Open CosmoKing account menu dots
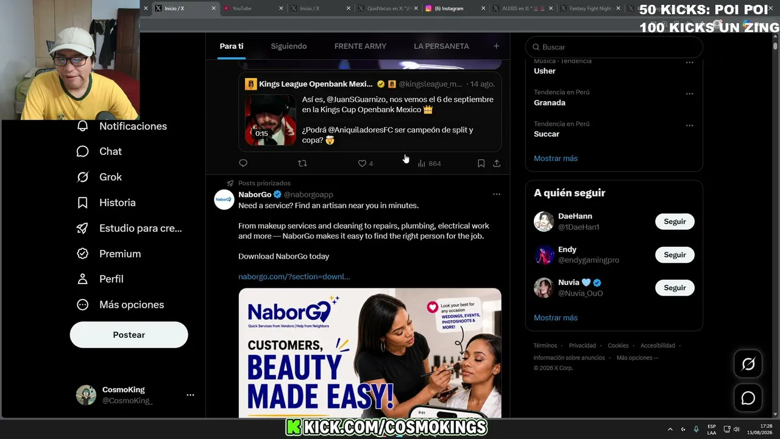This screenshot has height=439, width=780. [x=190, y=395]
